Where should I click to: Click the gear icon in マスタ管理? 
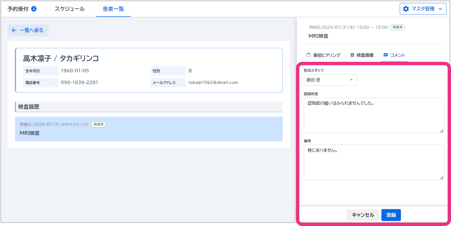point(406,9)
